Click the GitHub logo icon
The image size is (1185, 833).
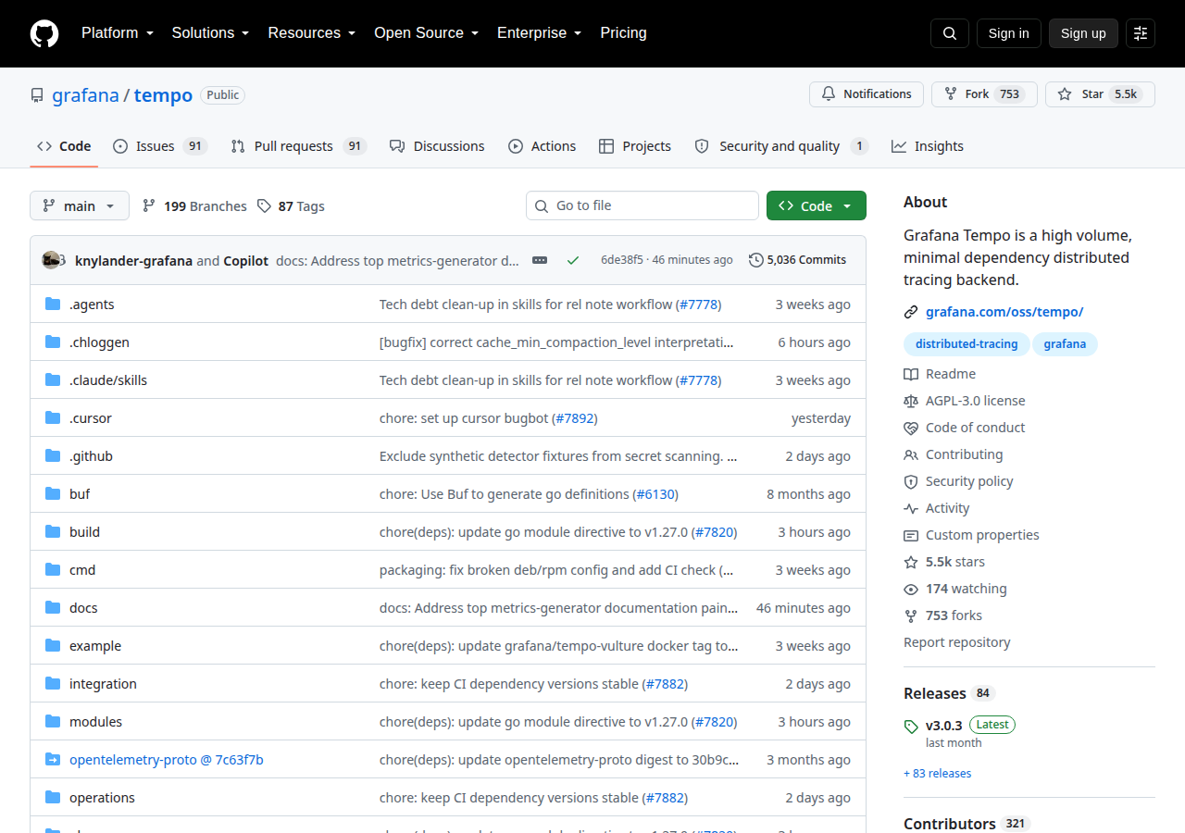pyautogui.click(x=44, y=33)
